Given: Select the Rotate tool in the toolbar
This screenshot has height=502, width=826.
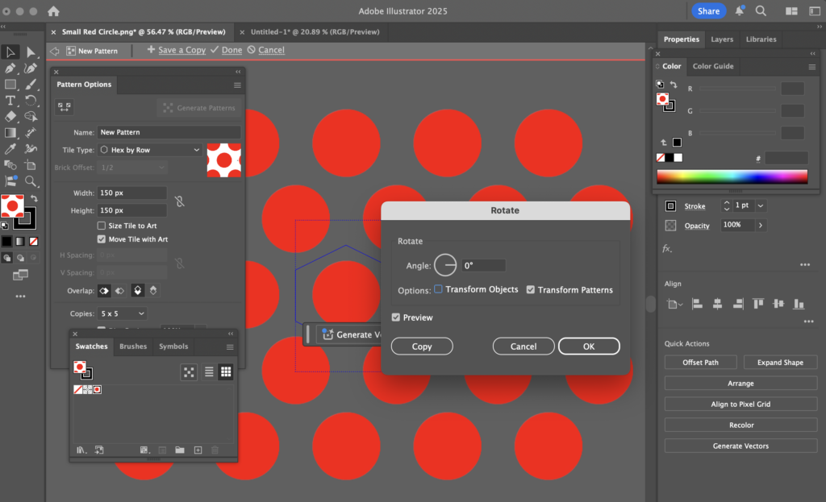Looking at the screenshot, I should (31, 100).
